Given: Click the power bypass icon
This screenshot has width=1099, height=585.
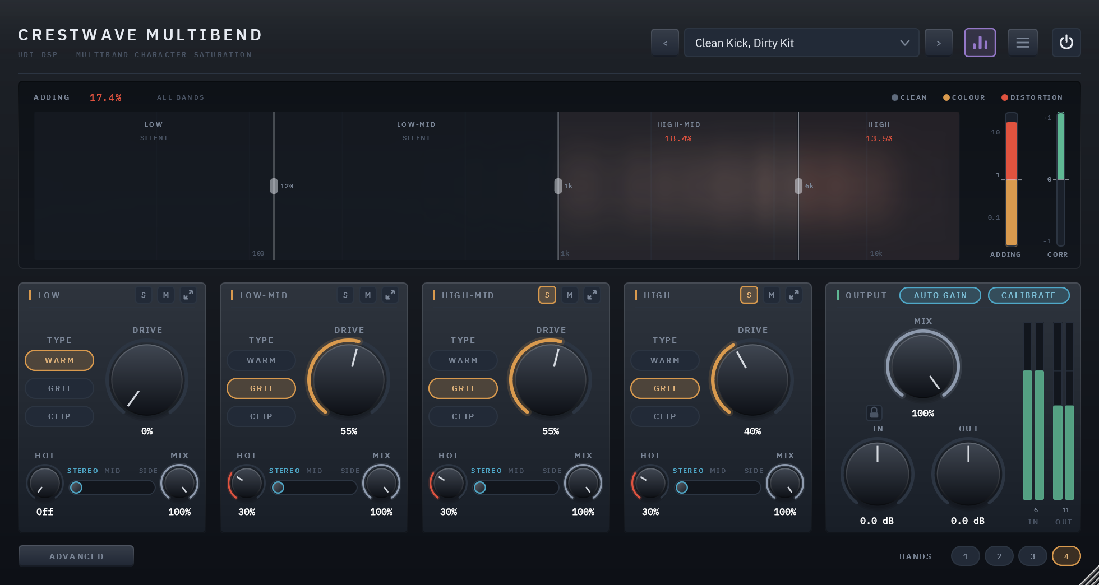Looking at the screenshot, I should (x=1066, y=43).
